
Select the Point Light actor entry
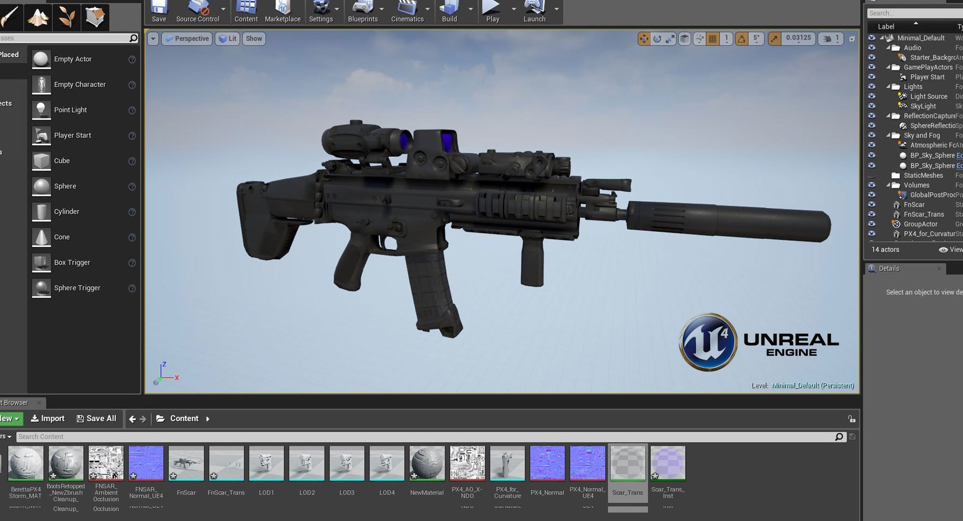84,110
